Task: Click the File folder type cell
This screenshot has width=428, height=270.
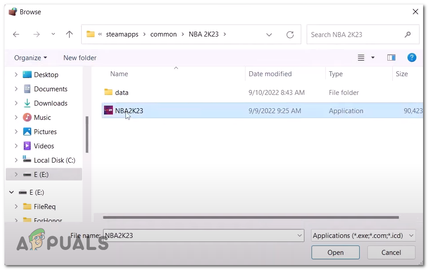Action: point(344,92)
